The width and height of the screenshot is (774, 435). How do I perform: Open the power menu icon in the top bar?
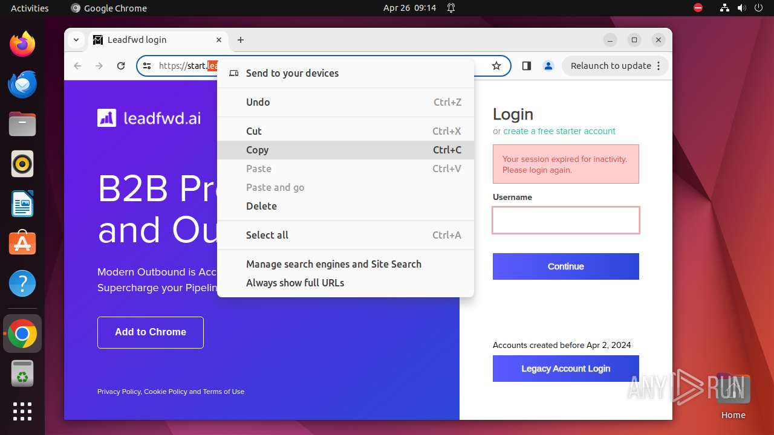coord(758,8)
